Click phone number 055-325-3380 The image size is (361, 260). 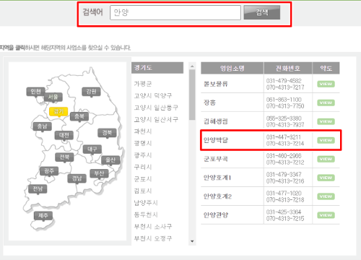coord(284,118)
